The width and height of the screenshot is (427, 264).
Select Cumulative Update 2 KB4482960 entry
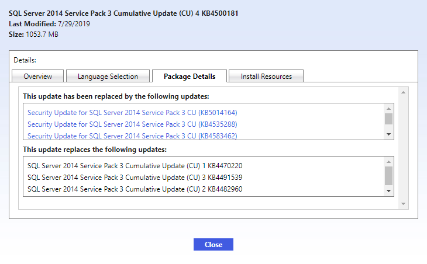click(x=135, y=189)
